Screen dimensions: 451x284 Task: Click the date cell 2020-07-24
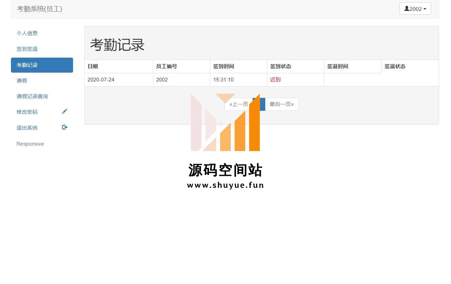tap(119, 80)
